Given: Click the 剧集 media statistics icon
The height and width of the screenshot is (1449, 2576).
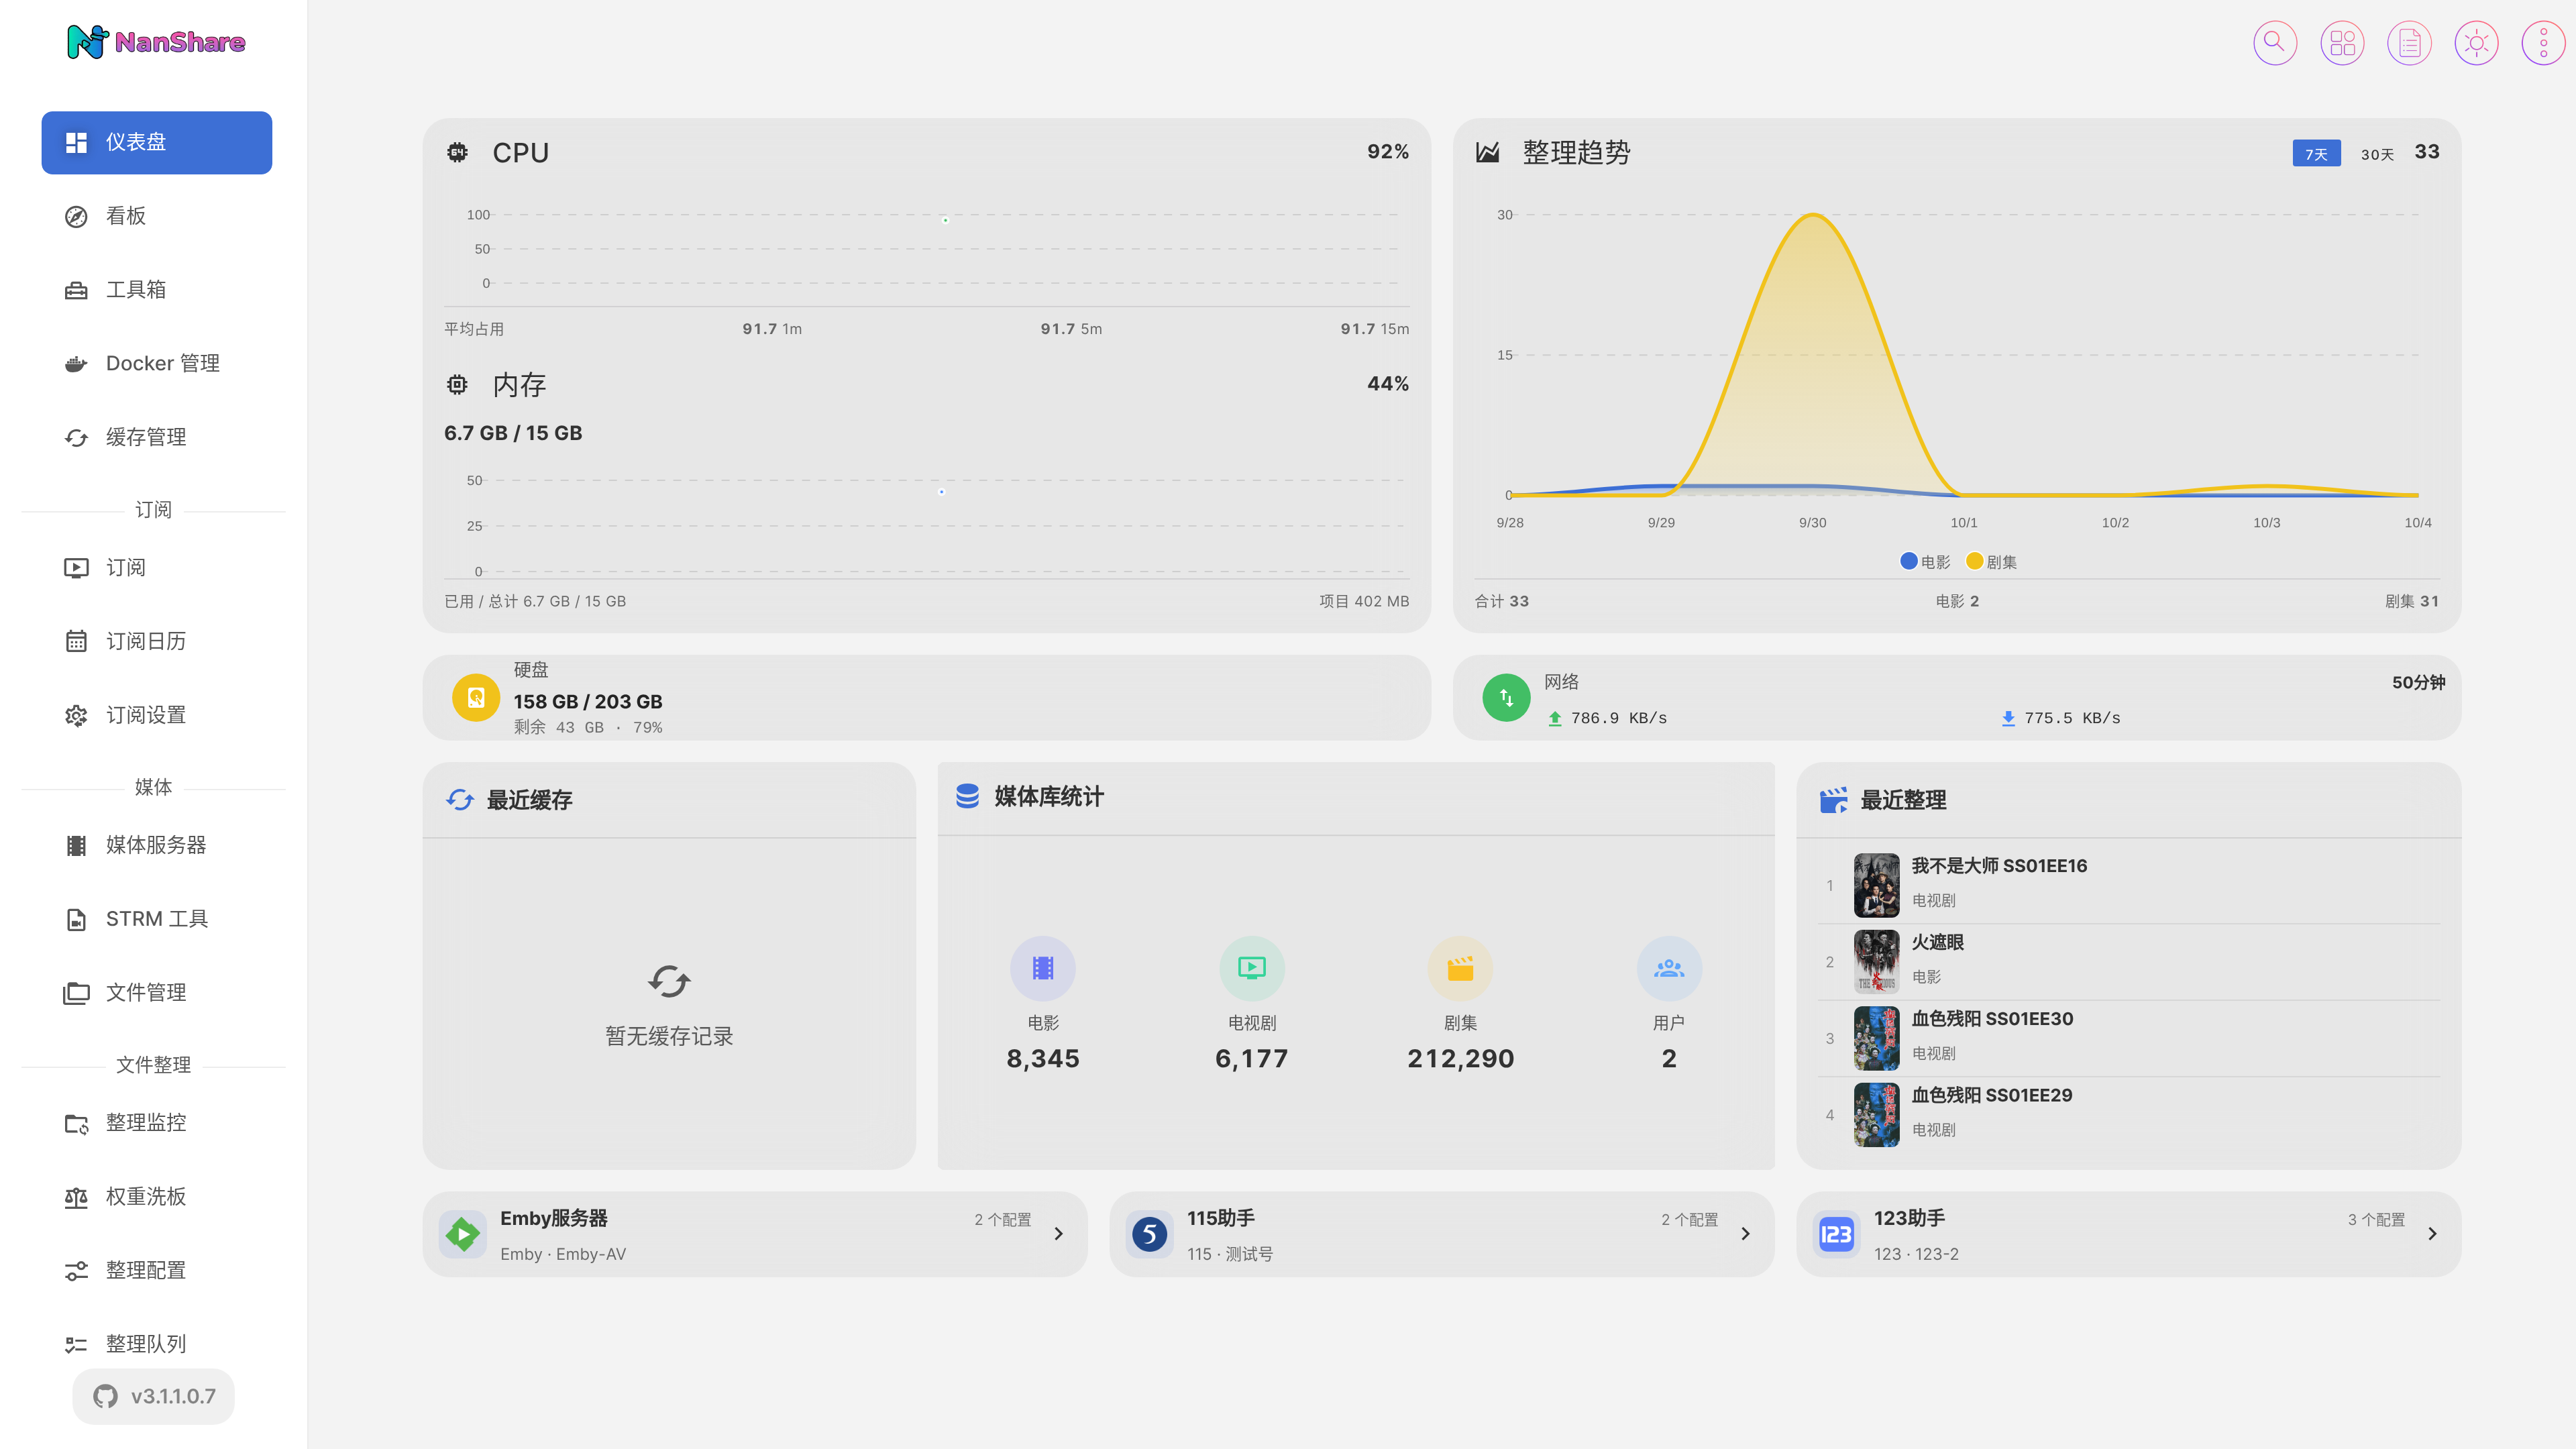Looking at the screenshot, I should [1461, 968].
